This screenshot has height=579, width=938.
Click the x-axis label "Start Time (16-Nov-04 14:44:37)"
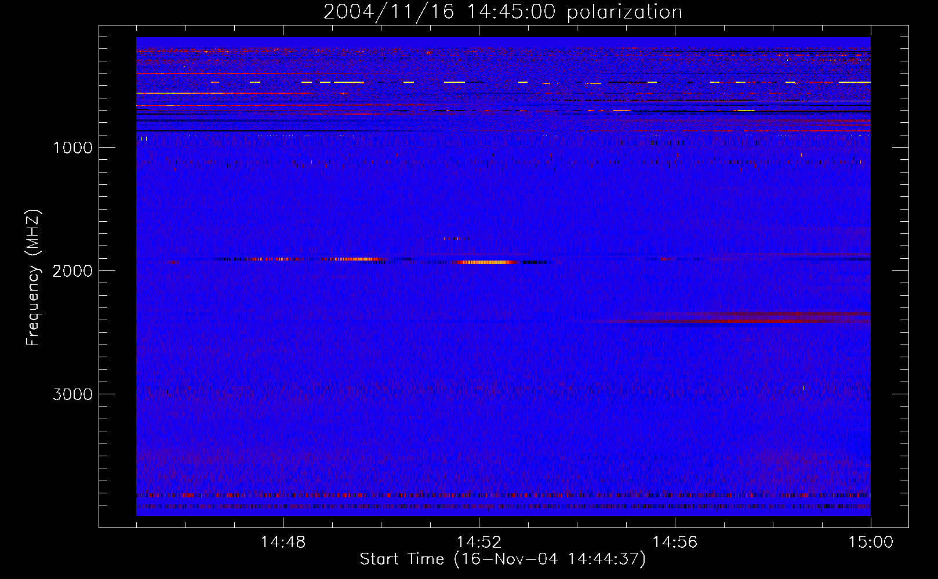pyautogui.click(x=503, y=559)
